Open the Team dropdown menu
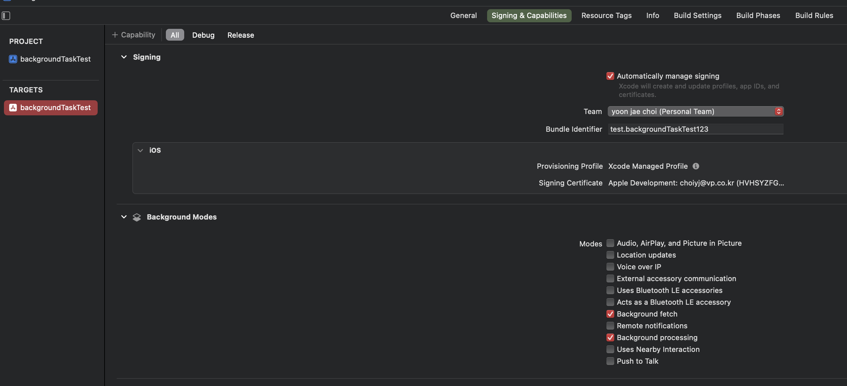The image size is (847, 386). click(x=691, y=111)
